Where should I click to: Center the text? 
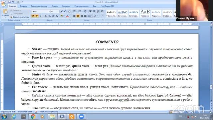(x=78, y=16)
